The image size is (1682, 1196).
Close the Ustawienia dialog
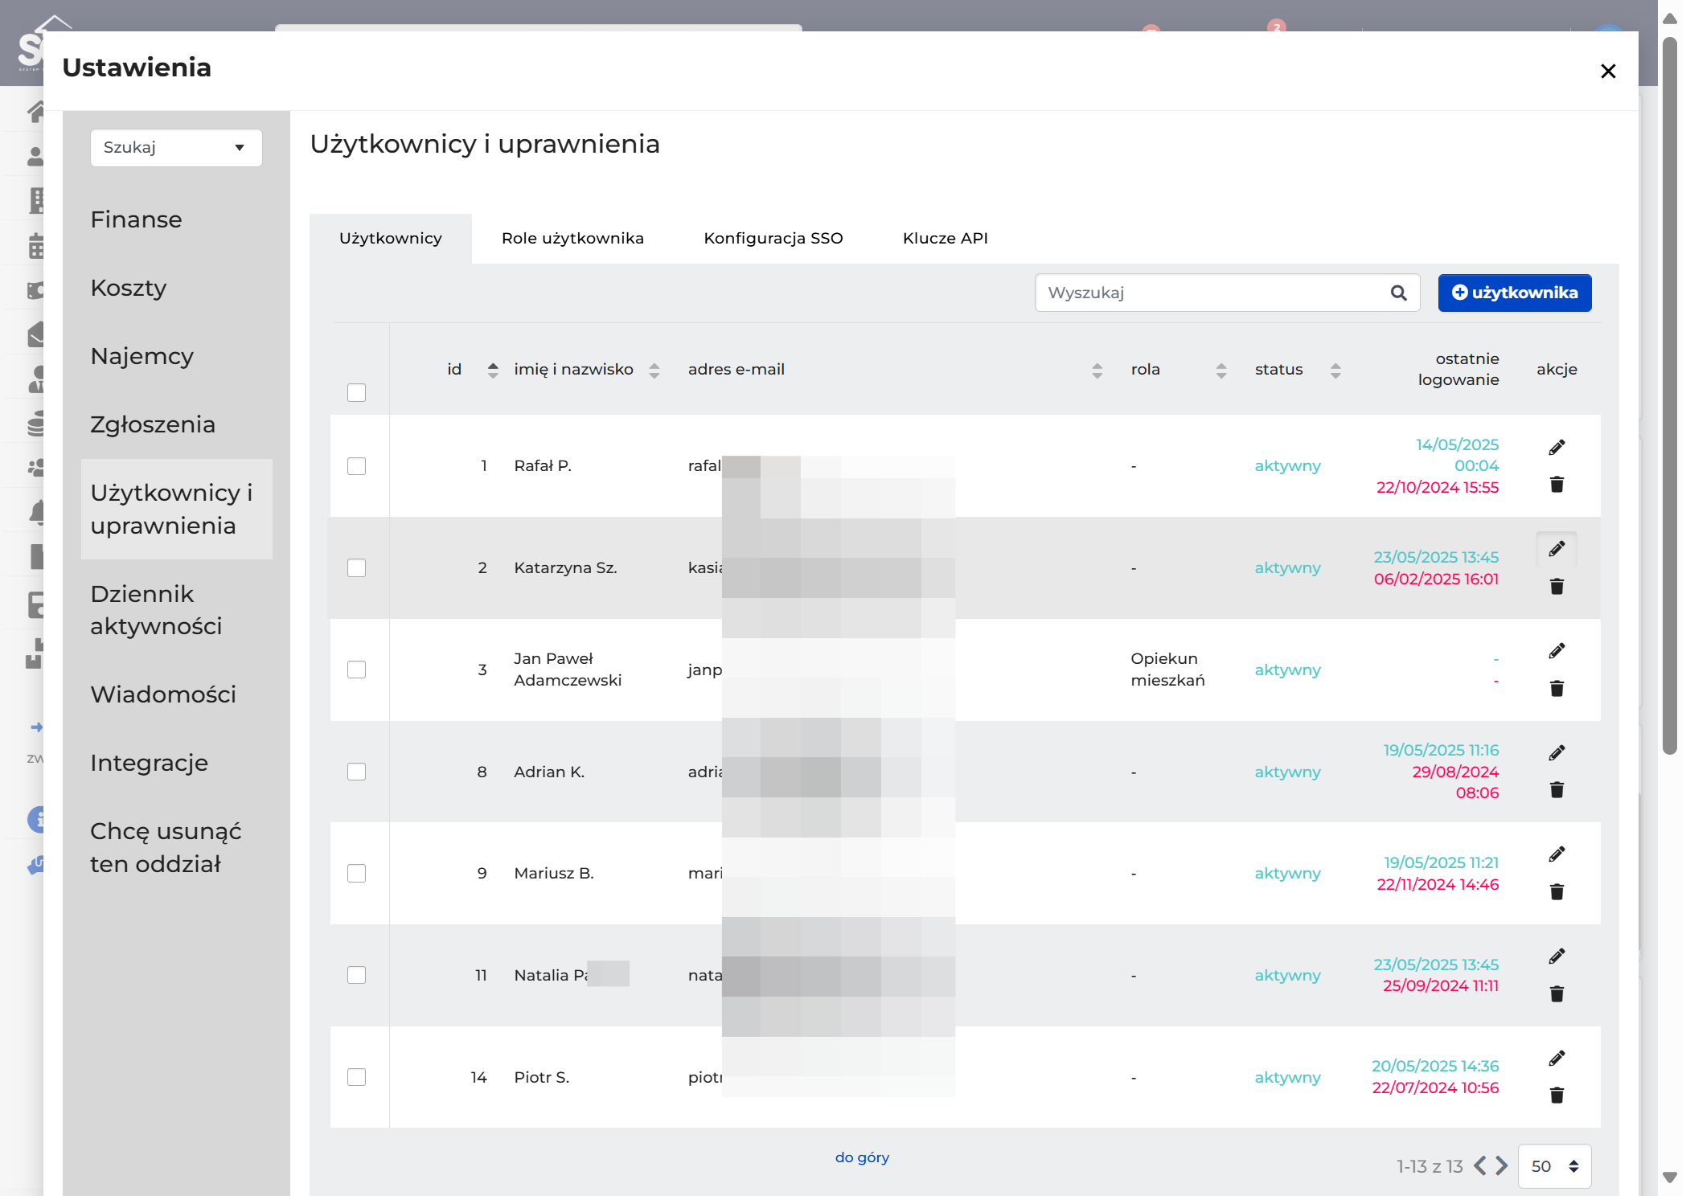[x=1608, y=72]
